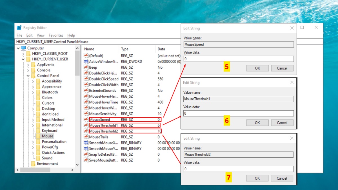Click Cancel in MouseSpeed Edit String dialog

click(282, 68)
